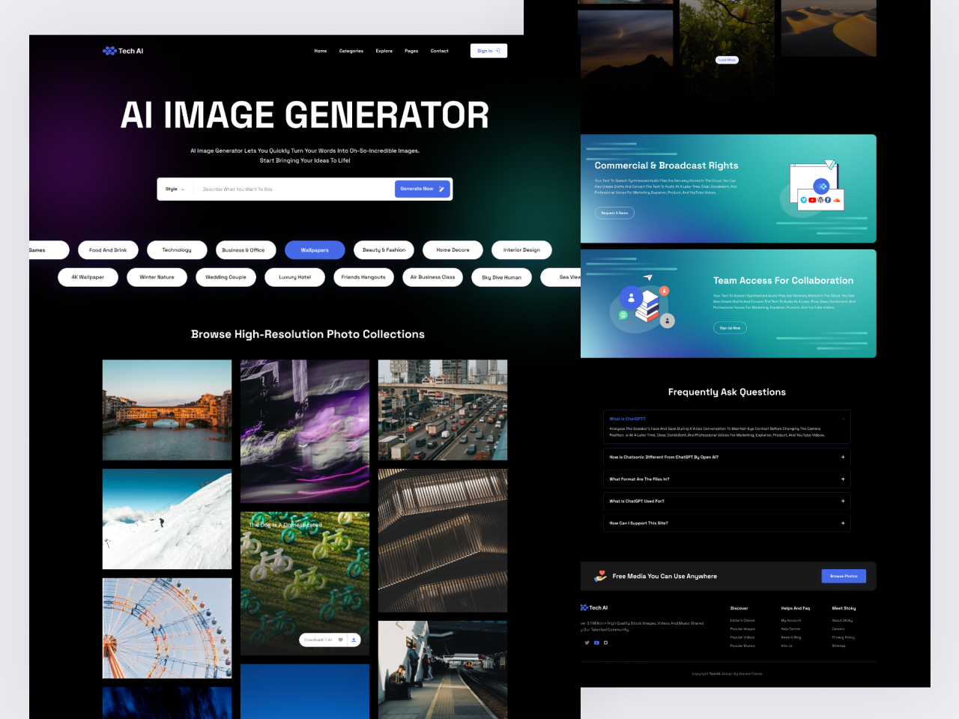The width and height of the screenshot is (959, 719).
Task: Click Sitemap footer link
Action: point(838,646)
